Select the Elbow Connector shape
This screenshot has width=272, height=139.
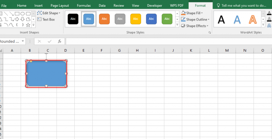tap(6, 19)
